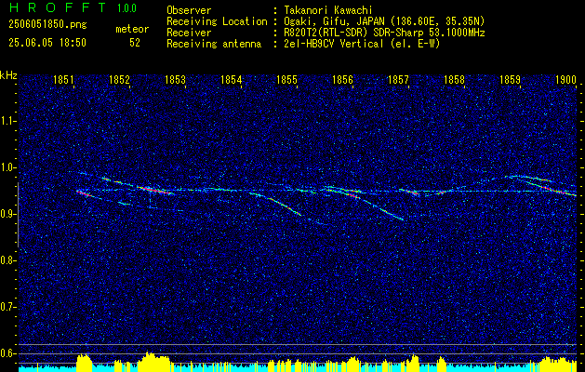Screen dimensions: 585x372
Task: Click the timestamp 25.06.05 18:50
Action: click(47, 43)
